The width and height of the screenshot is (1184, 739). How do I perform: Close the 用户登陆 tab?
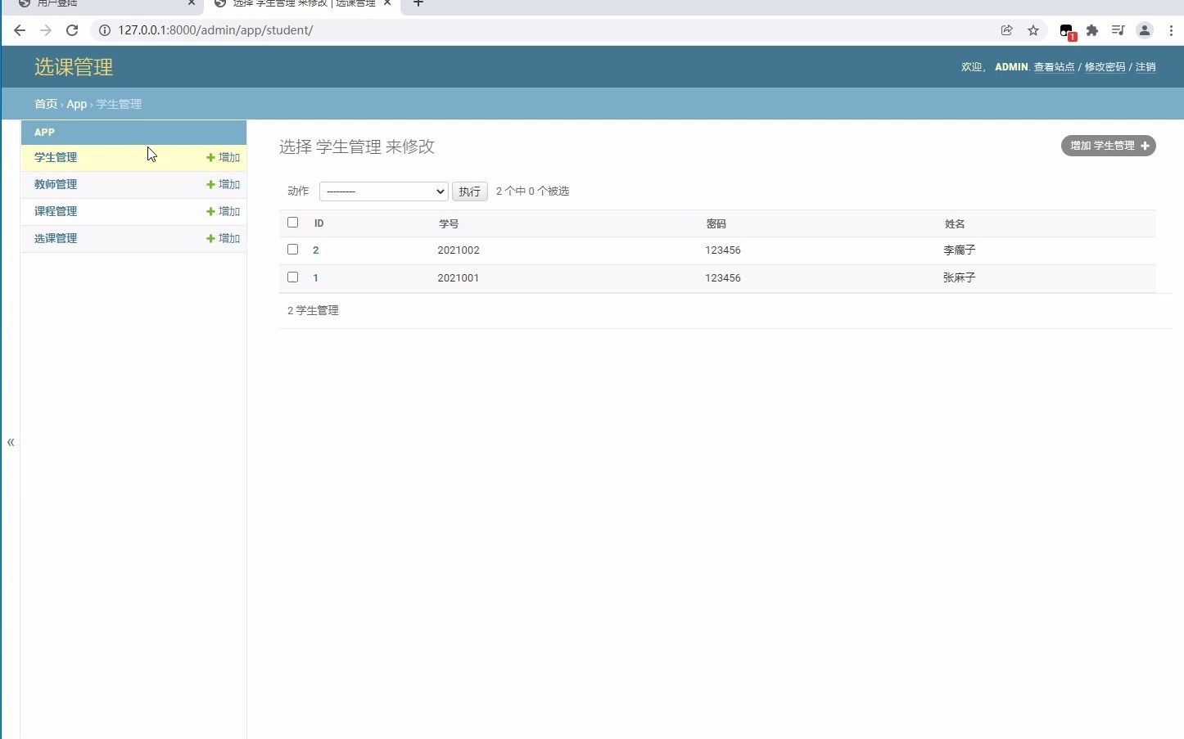coord(192,3)
